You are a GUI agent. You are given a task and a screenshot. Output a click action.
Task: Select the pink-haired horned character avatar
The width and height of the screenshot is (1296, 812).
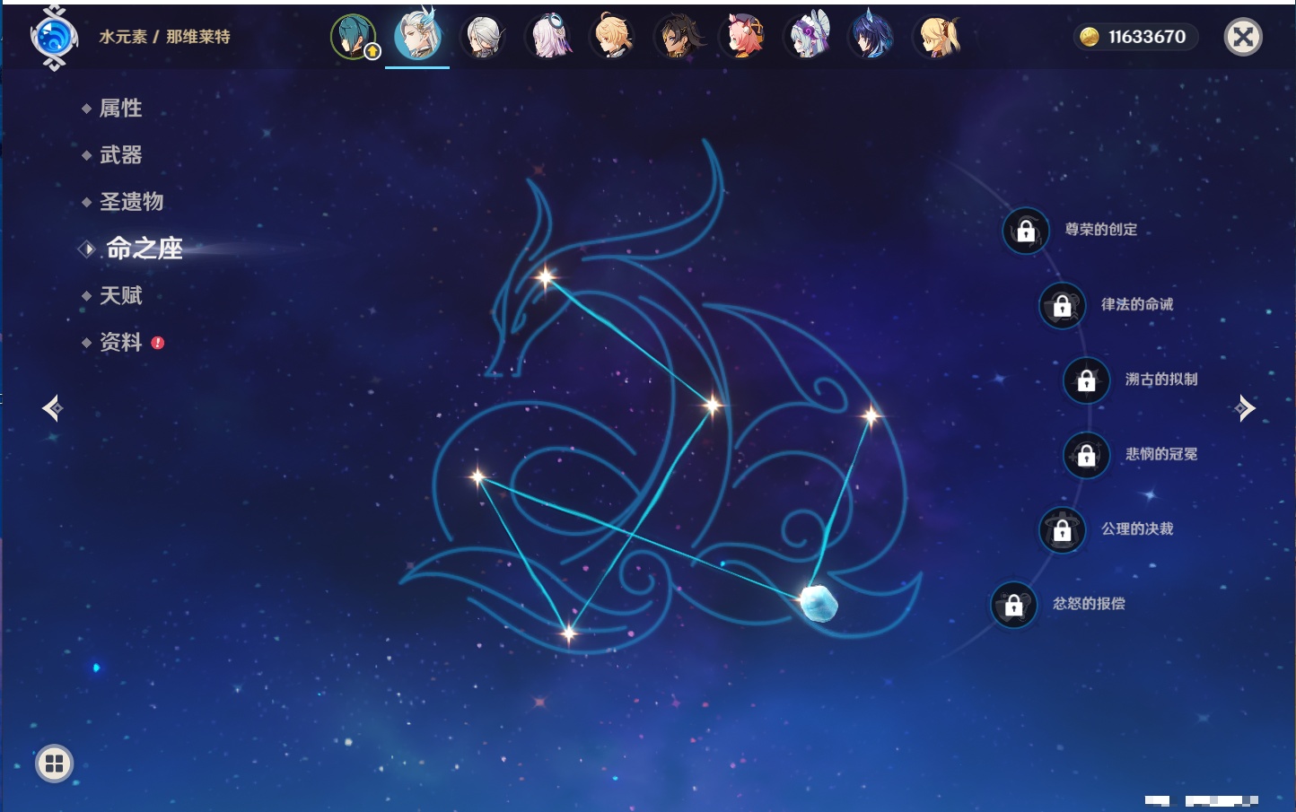pos(743,38)
